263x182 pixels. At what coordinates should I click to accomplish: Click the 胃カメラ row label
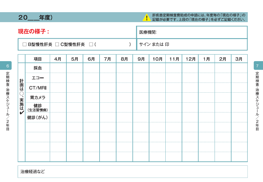tap(38, 98)
